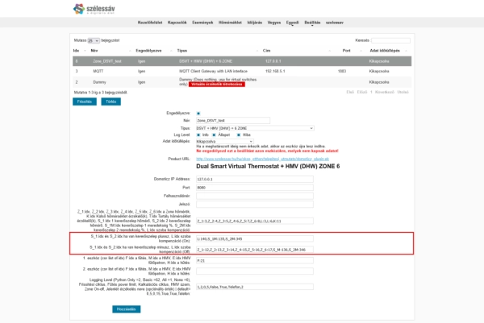Toggle the Hiba log level checkbox
The width and height of the screenshot is (484, 323).
237,135
